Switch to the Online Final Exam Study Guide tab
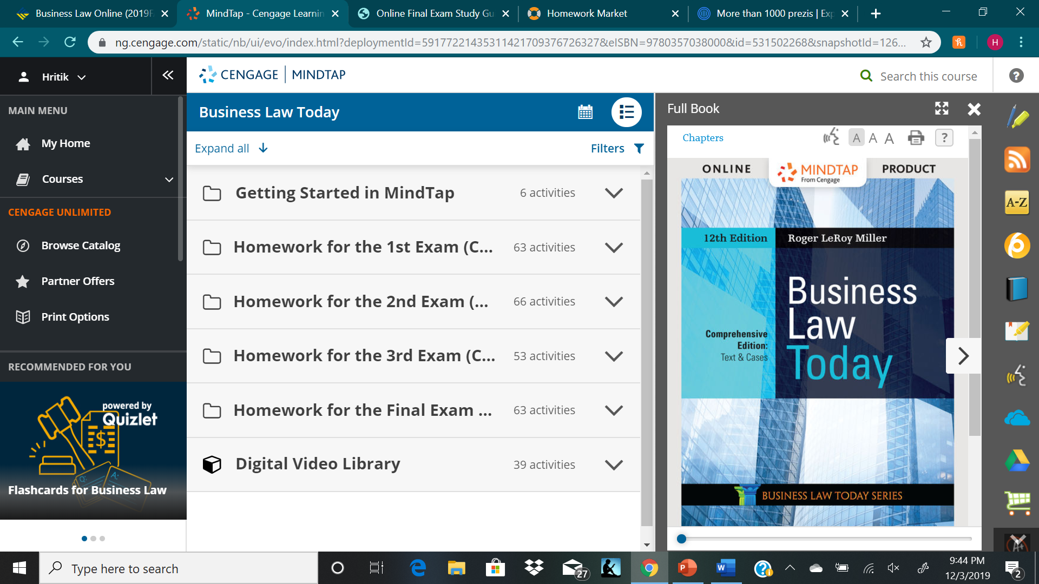The image size is (1039, 584). pyautogui.click(x=434, y=14)
